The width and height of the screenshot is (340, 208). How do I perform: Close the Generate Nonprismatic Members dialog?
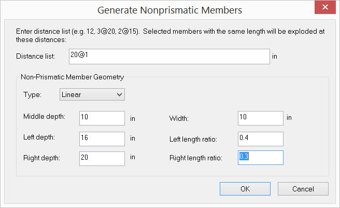(x=324, y=7)
